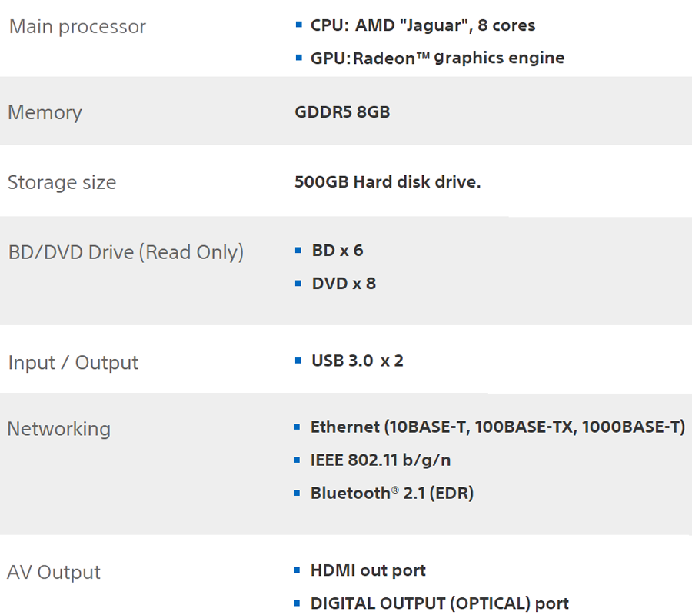Click the bullet next to BD x 6

(x=298, y=251)
